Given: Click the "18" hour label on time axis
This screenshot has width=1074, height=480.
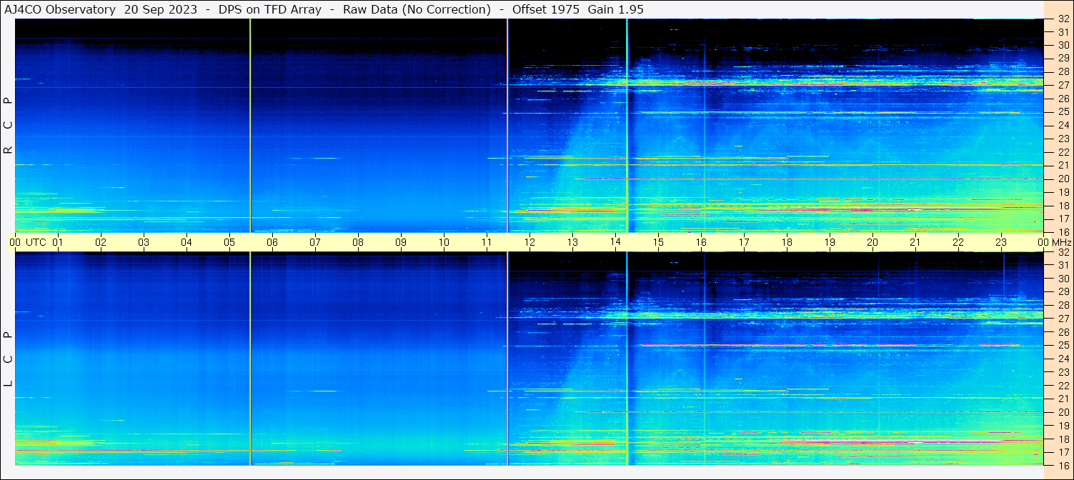Looking at the screenshot, I should (787, 242).
